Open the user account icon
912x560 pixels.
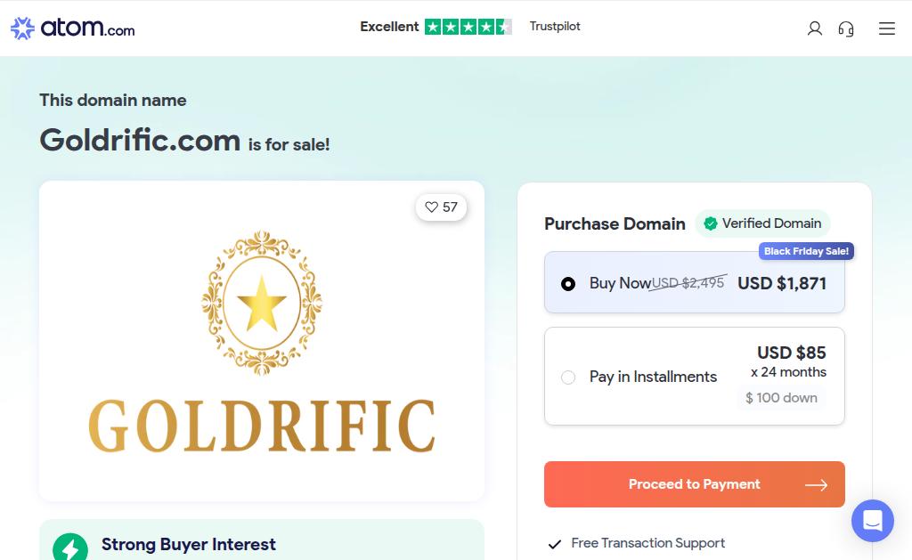[814, 28]
